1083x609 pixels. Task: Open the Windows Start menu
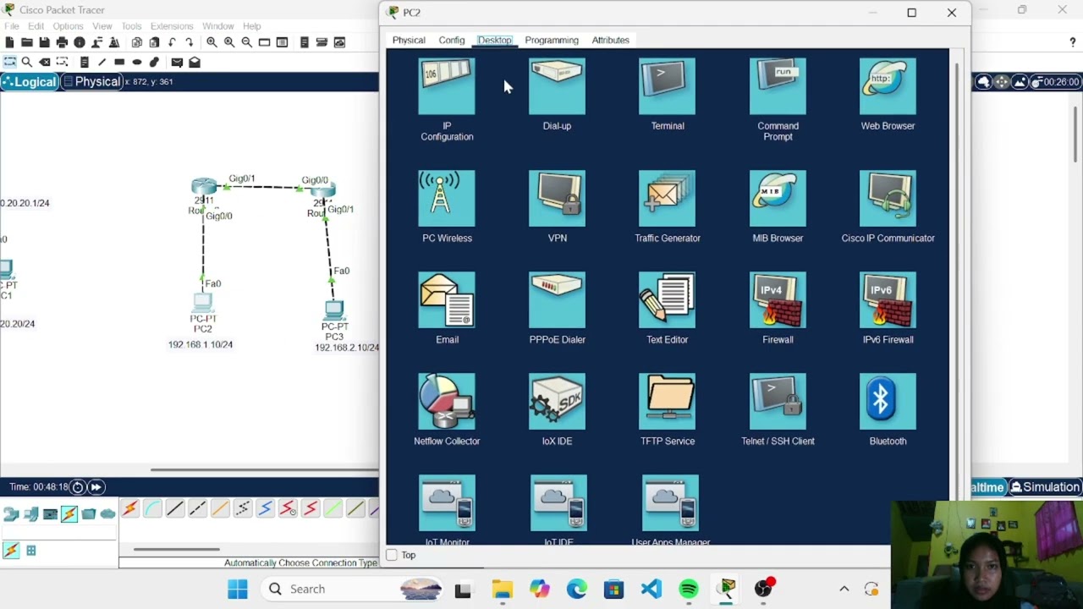(238, 589)
